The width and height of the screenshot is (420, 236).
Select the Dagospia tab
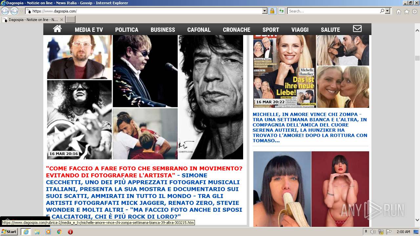(33, 20)
